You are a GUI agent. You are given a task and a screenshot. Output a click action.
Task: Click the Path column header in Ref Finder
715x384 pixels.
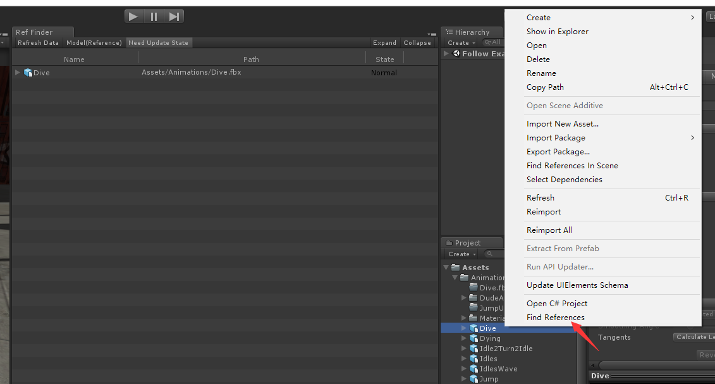pyautogui.click(x=251, y=58)
